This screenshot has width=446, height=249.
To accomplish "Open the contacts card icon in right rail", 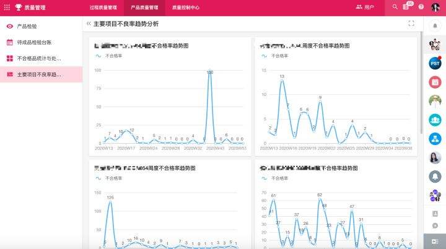I will tap(435, 214).
